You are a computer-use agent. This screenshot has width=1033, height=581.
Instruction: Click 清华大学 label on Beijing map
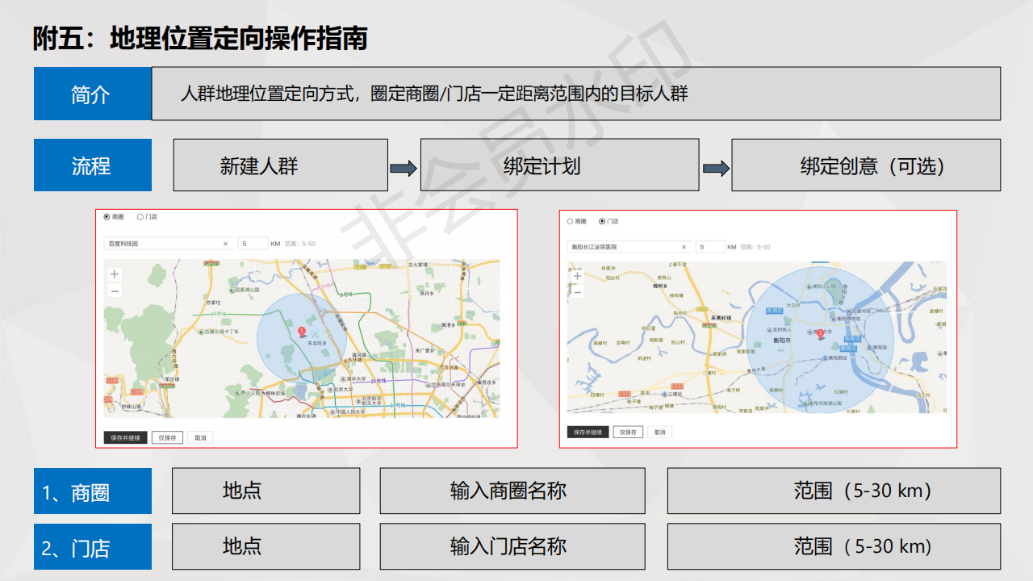[355, 378]
